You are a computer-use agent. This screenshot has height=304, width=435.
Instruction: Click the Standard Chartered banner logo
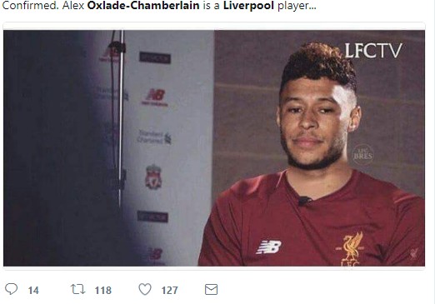[154, 137]
